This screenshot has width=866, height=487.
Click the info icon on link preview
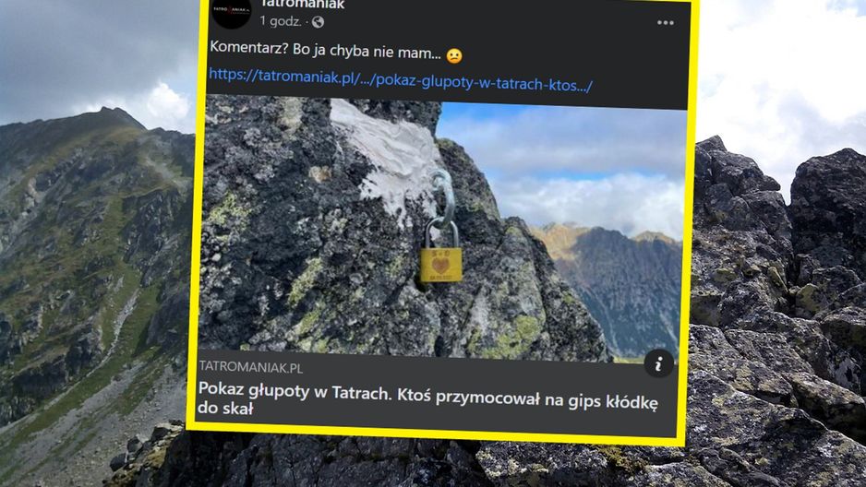point(658,363)
